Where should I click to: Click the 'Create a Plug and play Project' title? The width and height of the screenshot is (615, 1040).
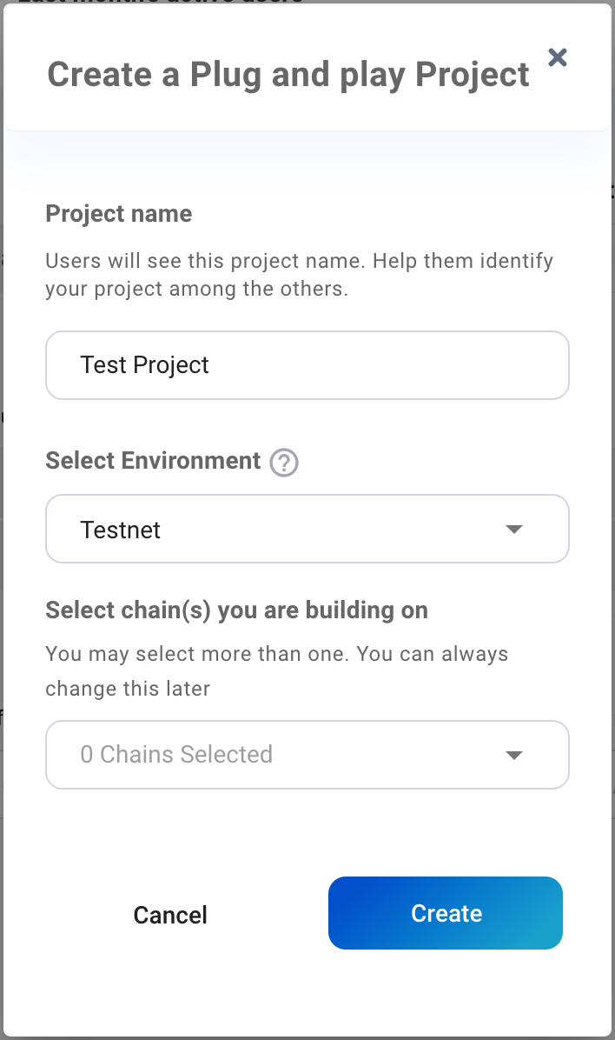(x=288, y=75)
